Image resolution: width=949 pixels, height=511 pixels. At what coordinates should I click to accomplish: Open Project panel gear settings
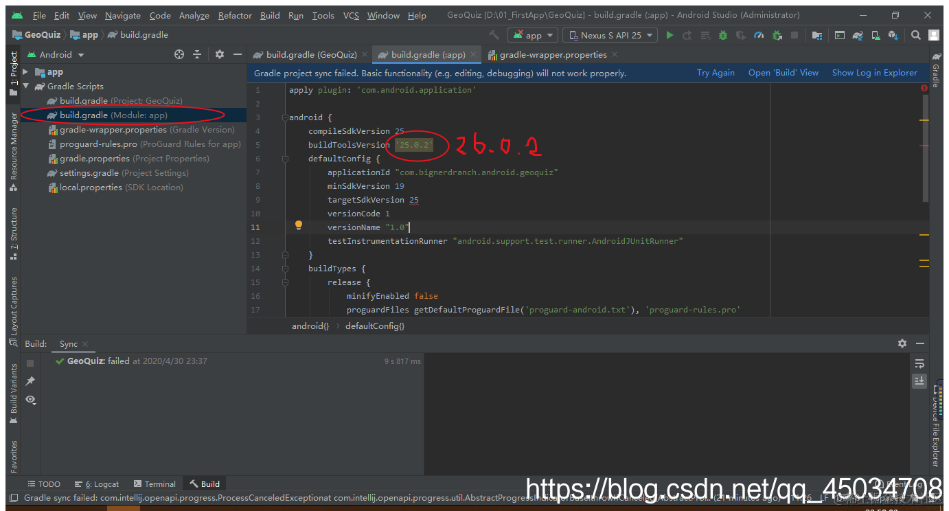[x=220, y=55]
